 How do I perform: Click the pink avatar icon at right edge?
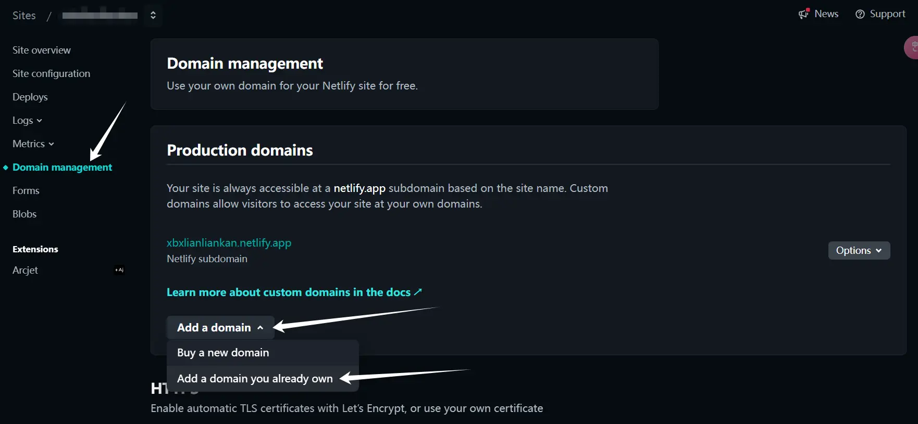(911, 48)
